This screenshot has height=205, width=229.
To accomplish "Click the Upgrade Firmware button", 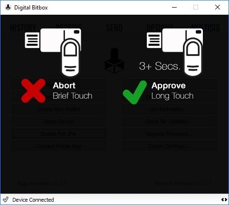I will 169,134.
